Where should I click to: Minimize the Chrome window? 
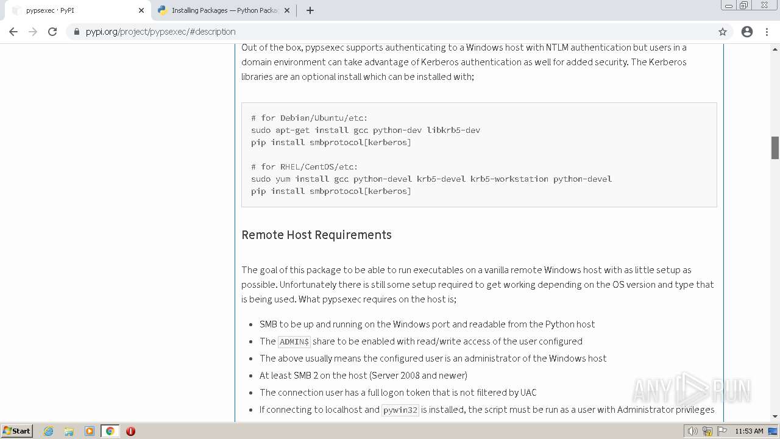[728, 5]
